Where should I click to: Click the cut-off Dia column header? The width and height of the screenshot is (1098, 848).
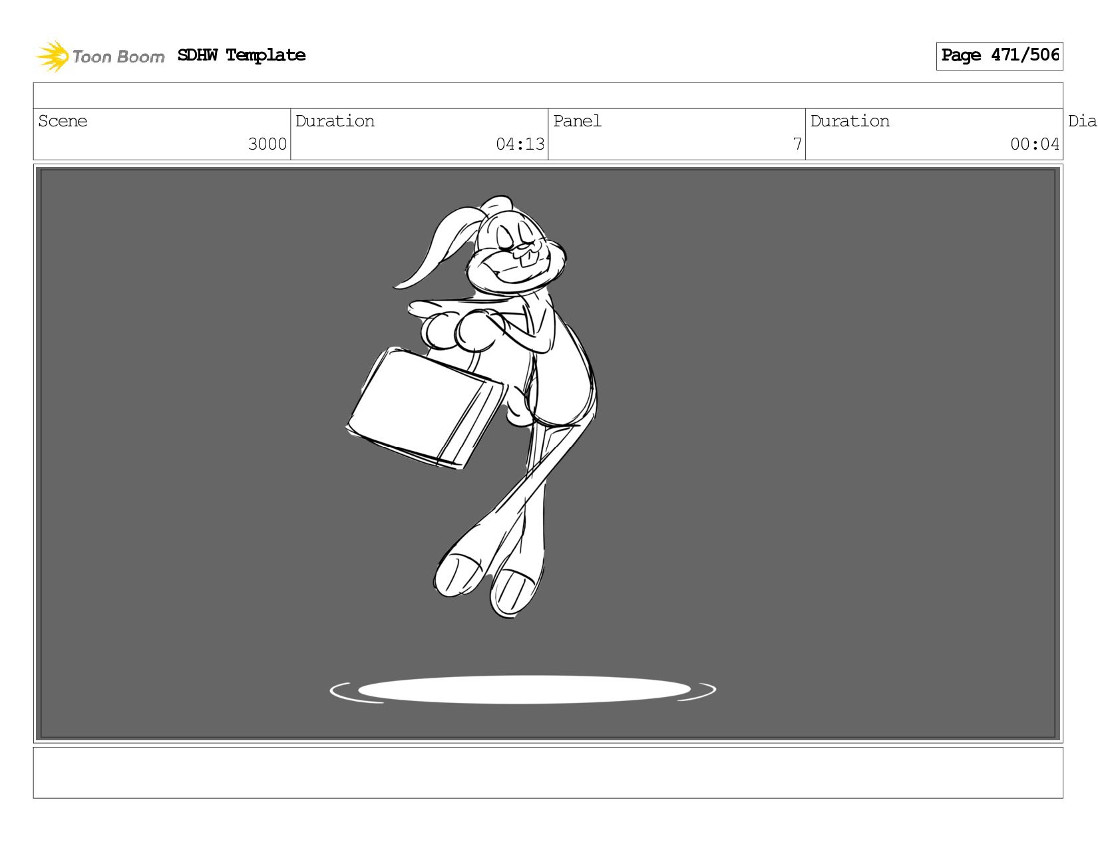tap(1082, 121)
